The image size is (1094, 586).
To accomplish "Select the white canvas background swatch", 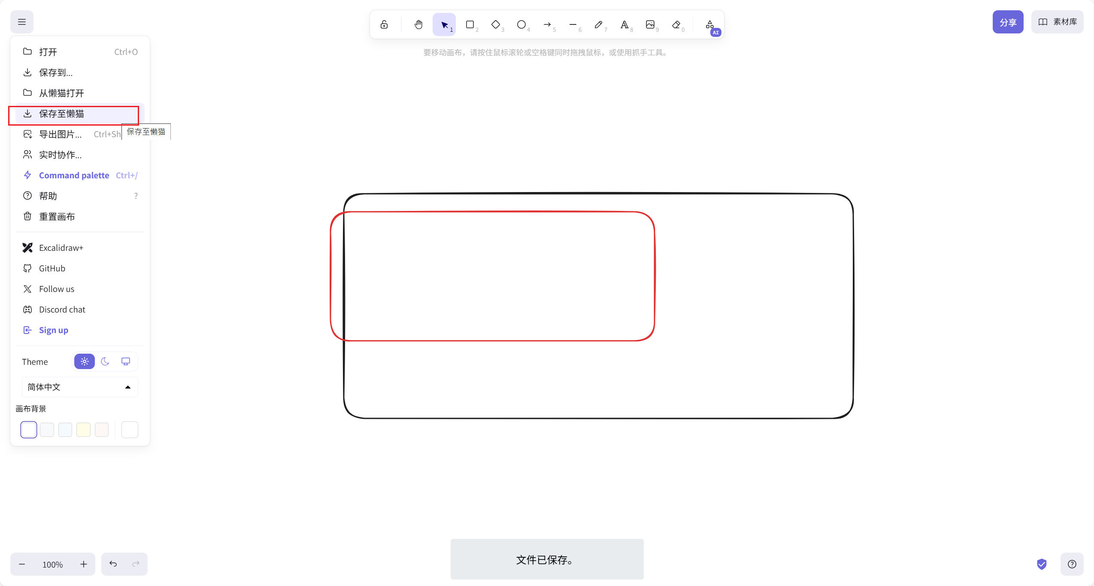I will 29,430.
